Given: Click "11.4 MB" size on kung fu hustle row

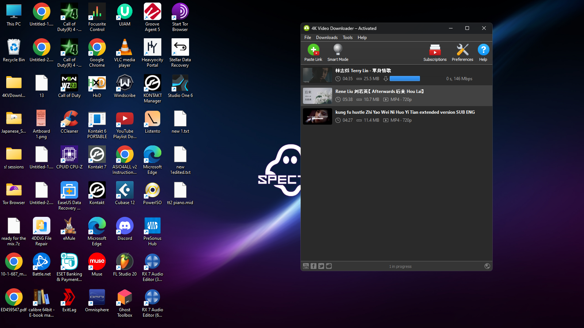Looking at the screenshot, I should [x=372, y=120].
